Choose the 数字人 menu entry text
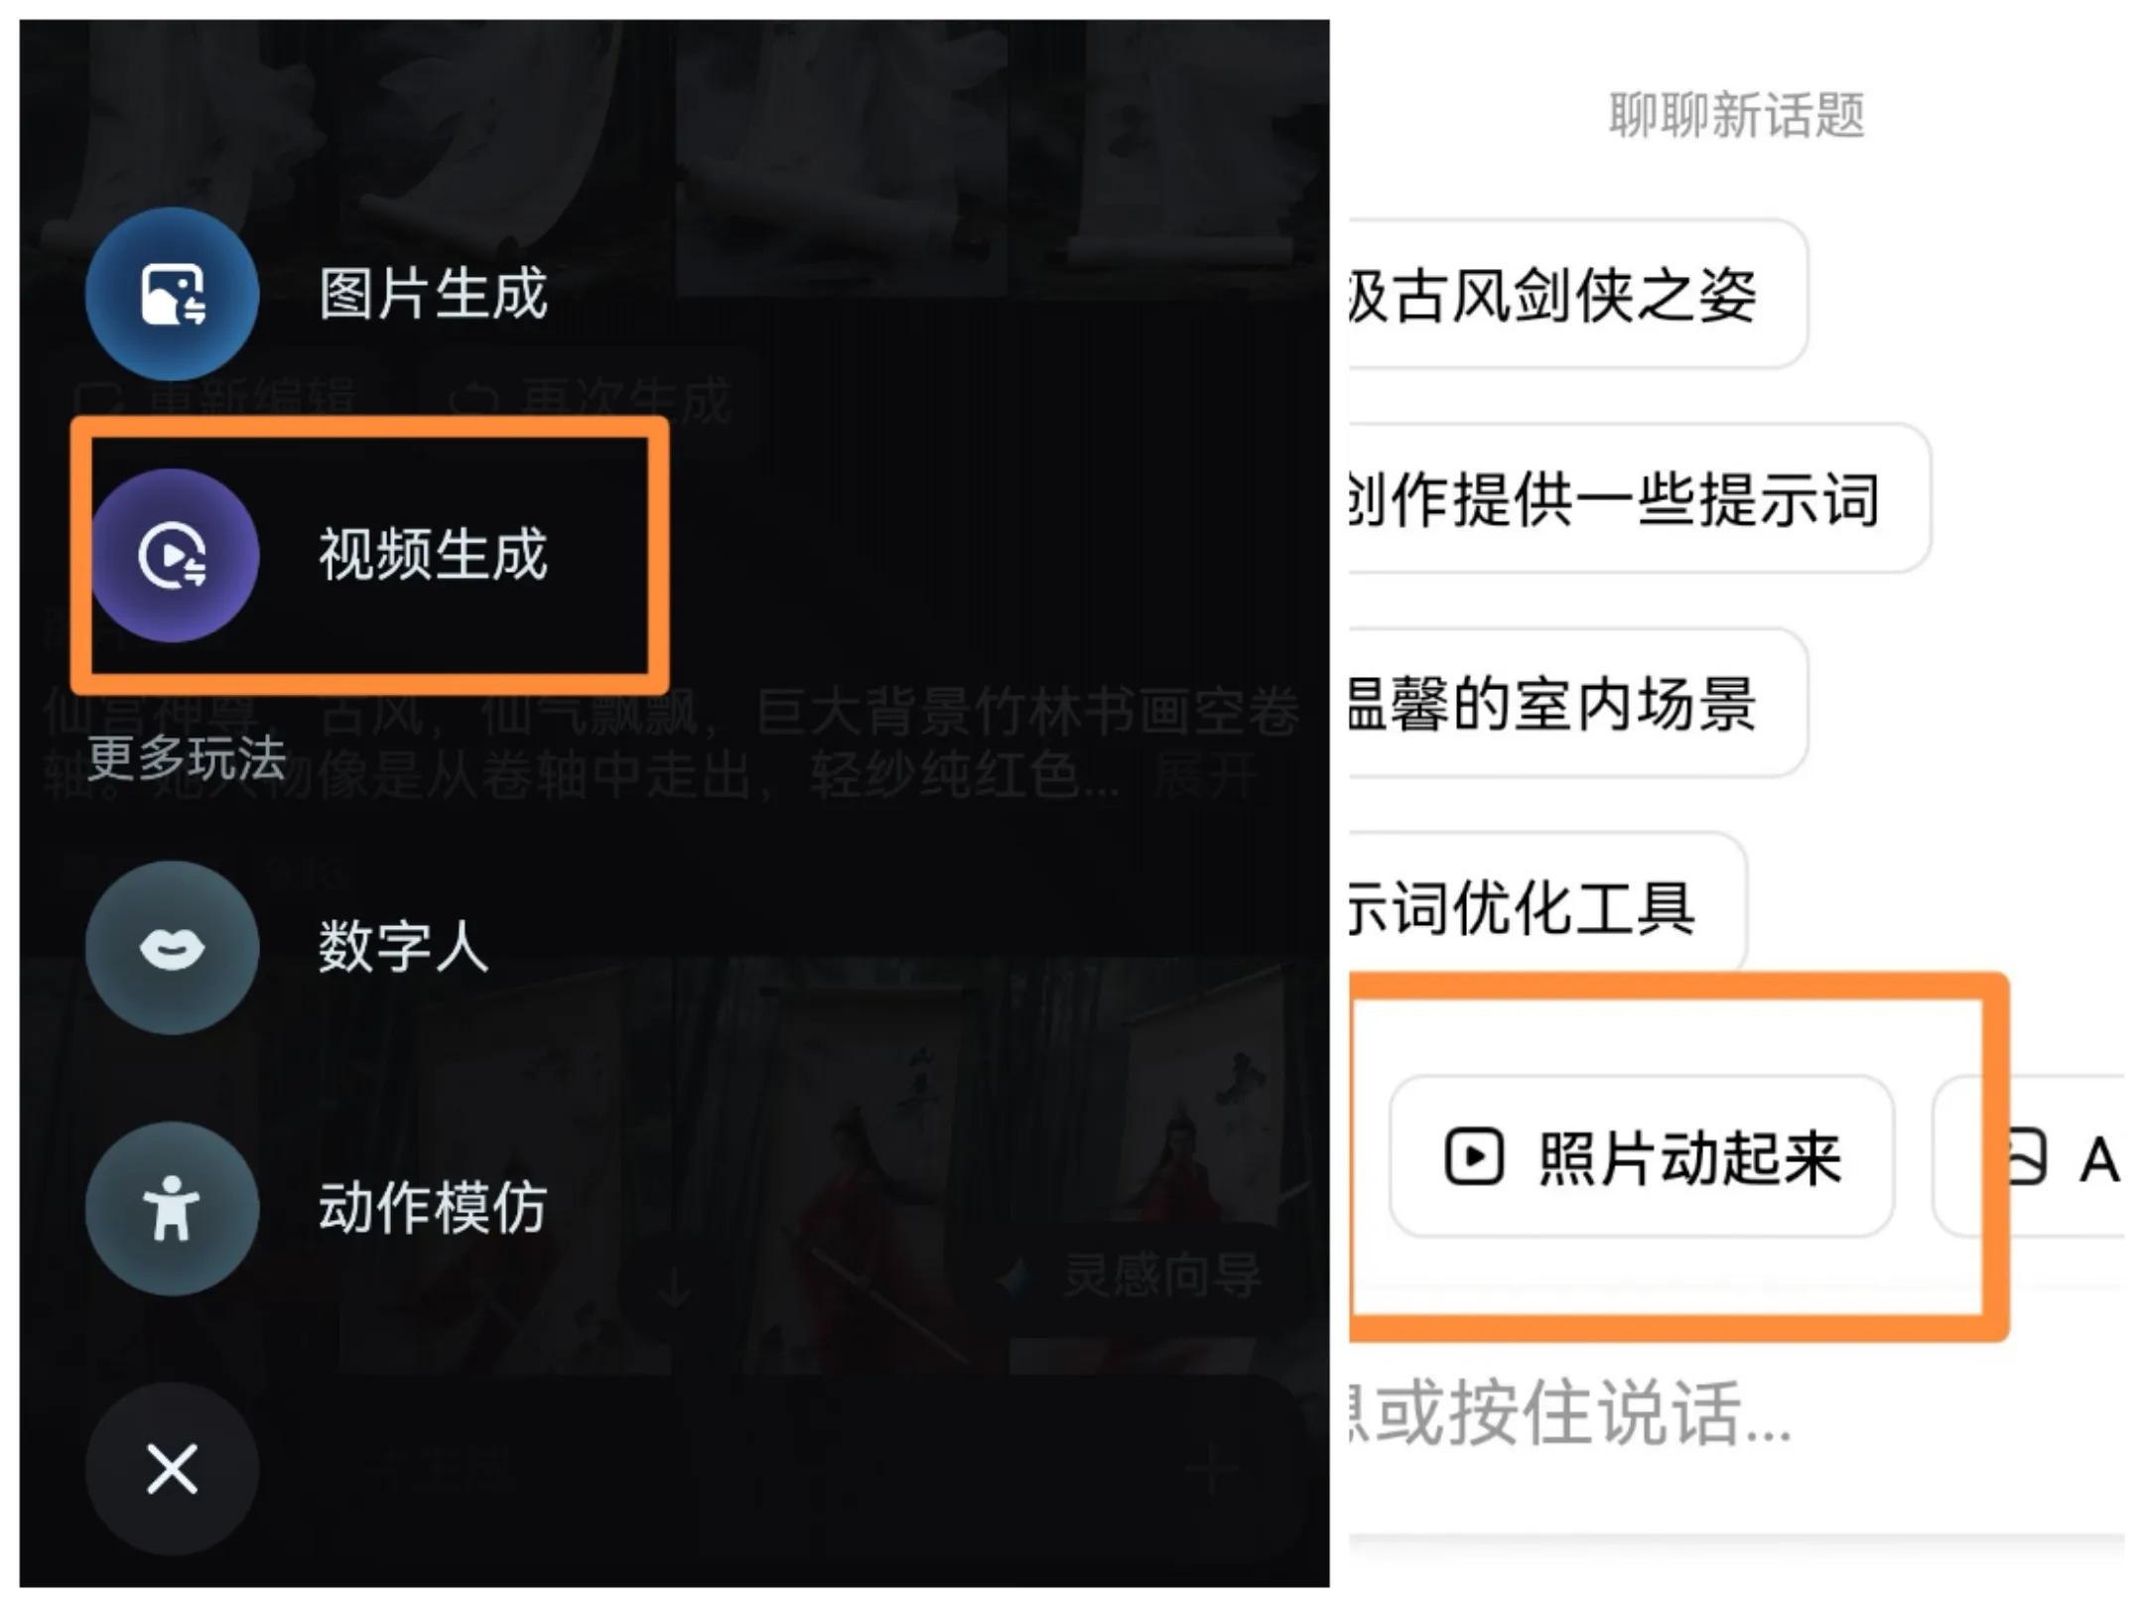 pos(403,946)
